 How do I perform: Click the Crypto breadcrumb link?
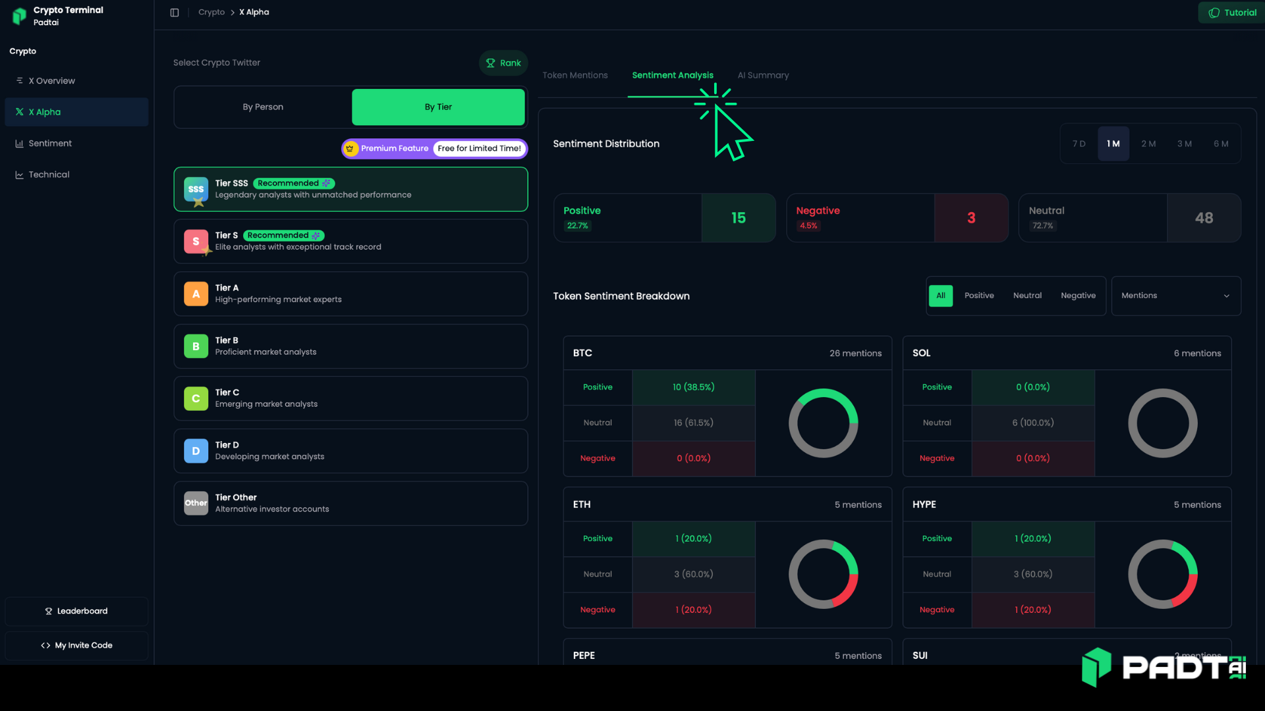(x=211, y=13)
